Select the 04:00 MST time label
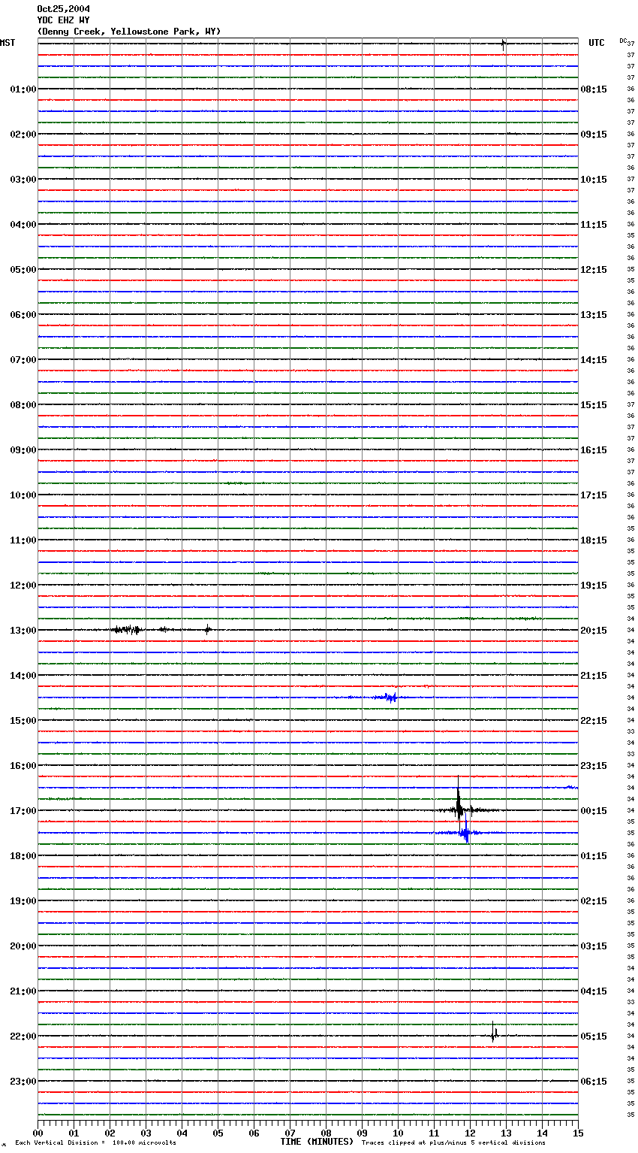This screenshot has height=1153, width=638. click(x=23, y=225)
